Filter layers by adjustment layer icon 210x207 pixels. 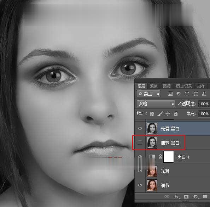click(x=179, y=94)
